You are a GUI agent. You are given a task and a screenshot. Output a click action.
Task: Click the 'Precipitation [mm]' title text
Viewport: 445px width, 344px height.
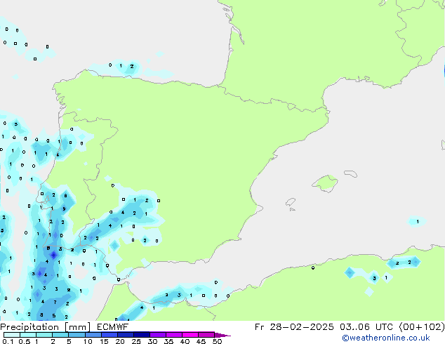click(x=46, y=327)
